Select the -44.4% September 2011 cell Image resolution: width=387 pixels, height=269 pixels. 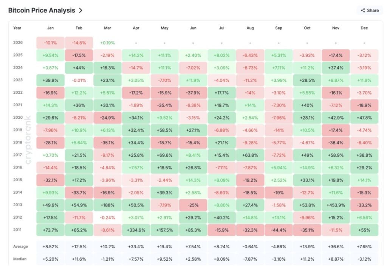278,230
